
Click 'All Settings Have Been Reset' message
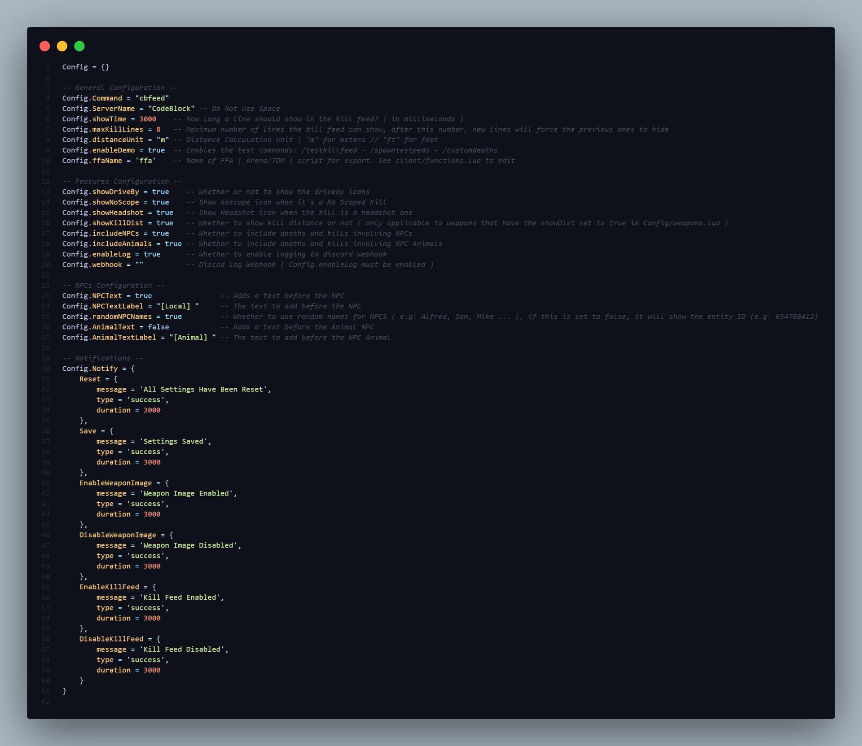[203, 390]
